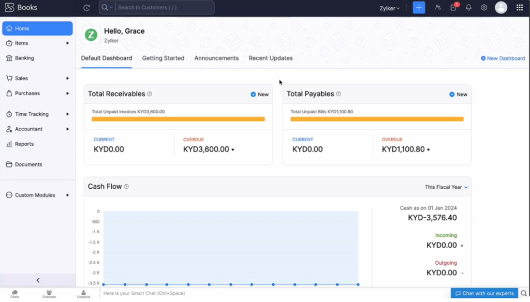
Task: Open the settings gear icon
Action: (x=484, y=7)
